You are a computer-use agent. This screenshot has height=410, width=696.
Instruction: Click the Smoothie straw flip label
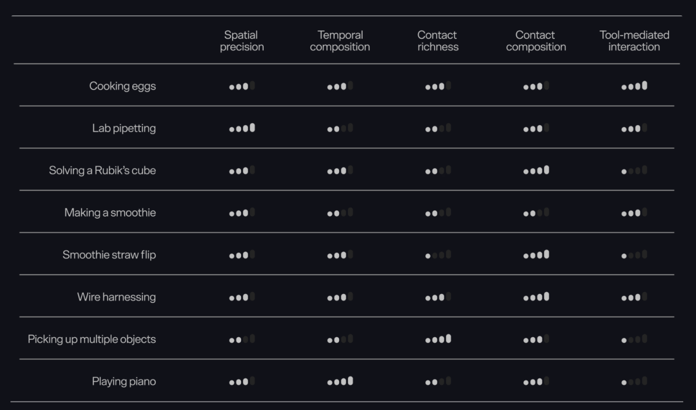coord(109,255)
